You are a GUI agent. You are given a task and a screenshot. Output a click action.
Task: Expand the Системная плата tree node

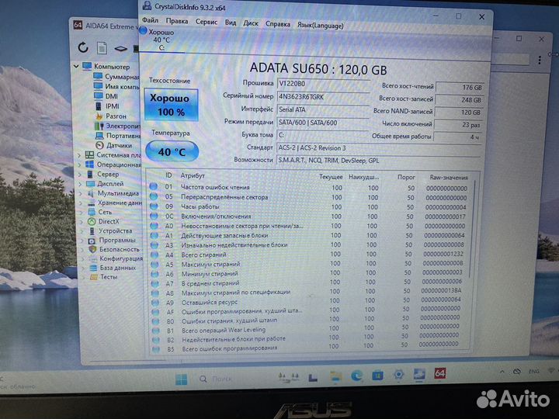(80, 155)
